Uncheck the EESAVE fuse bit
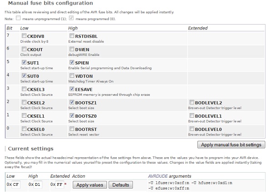Viewport: 273px width, 194px height. pos(72,89)
